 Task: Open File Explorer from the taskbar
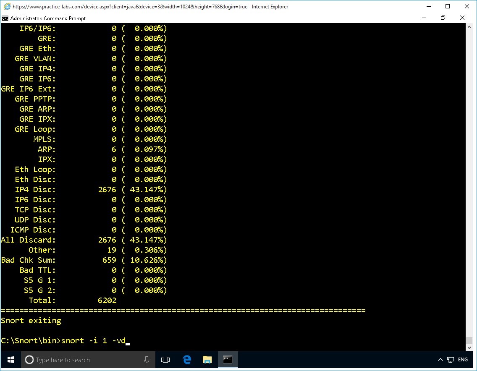[x=207, y=360]
